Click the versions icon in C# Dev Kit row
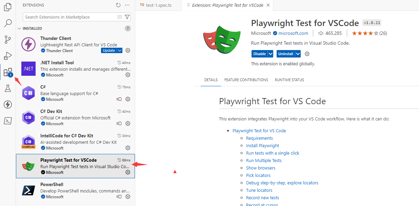Screen dimensions: 419x206 tap(119, 123)
